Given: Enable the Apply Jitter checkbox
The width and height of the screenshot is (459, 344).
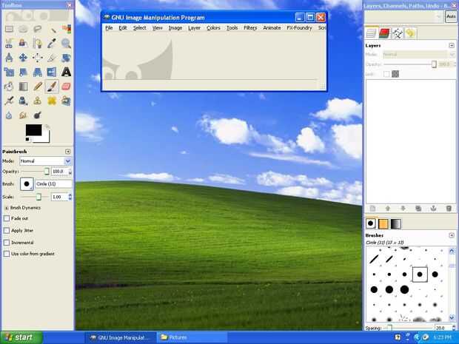Looking at the screenshot, I should (7, 231).
